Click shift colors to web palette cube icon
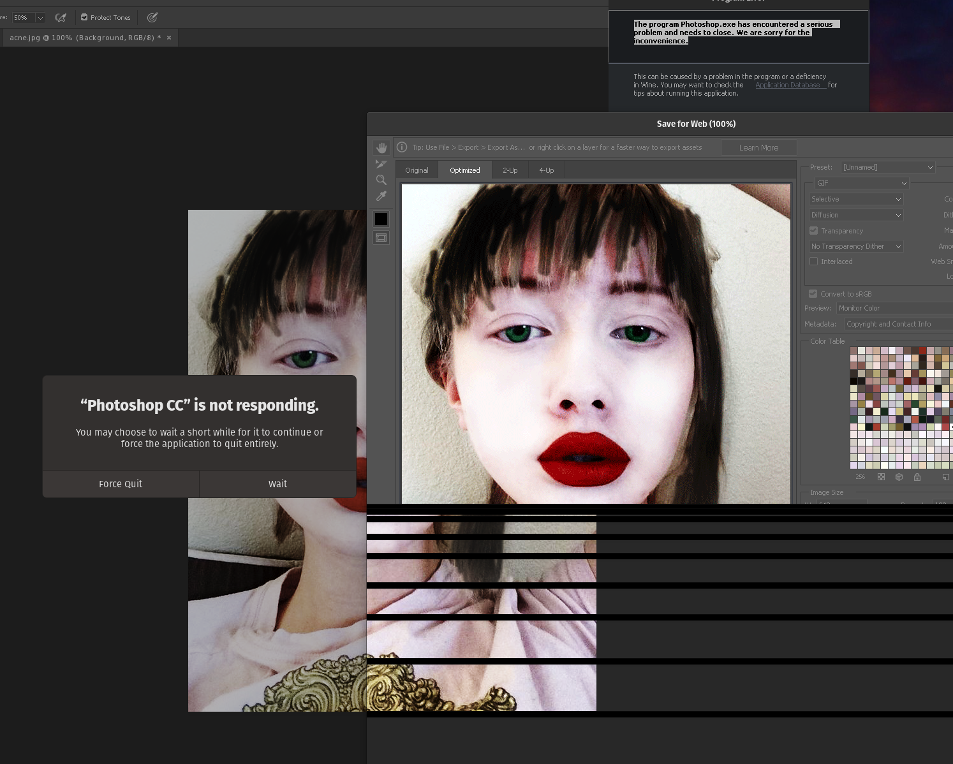Viewport: 953px width, 764px height. 899,477
